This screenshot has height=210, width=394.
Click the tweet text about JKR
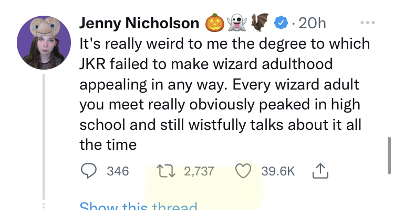[x=225, y=94]
